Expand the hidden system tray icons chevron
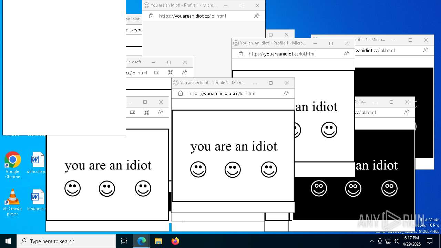441x248 pixels. (x=371, y=241)
